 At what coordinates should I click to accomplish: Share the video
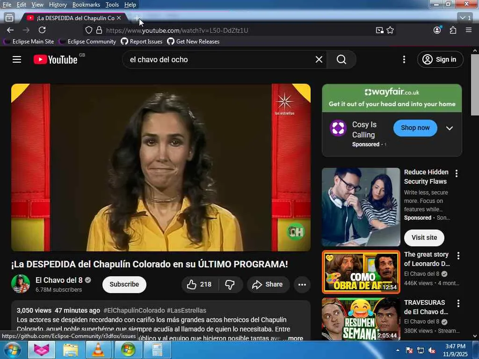tap(267, 285)
